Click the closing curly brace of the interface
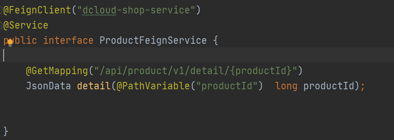This screenshot has height=140, width=394. coord(6,131)
